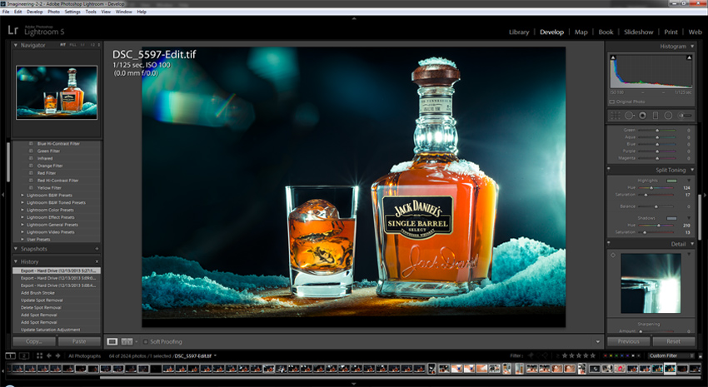
Task: Select the Red Eye Correction tool
Action: click(642, 116)
